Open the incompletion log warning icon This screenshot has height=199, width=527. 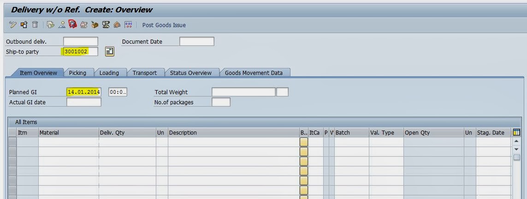pos(84,24)
